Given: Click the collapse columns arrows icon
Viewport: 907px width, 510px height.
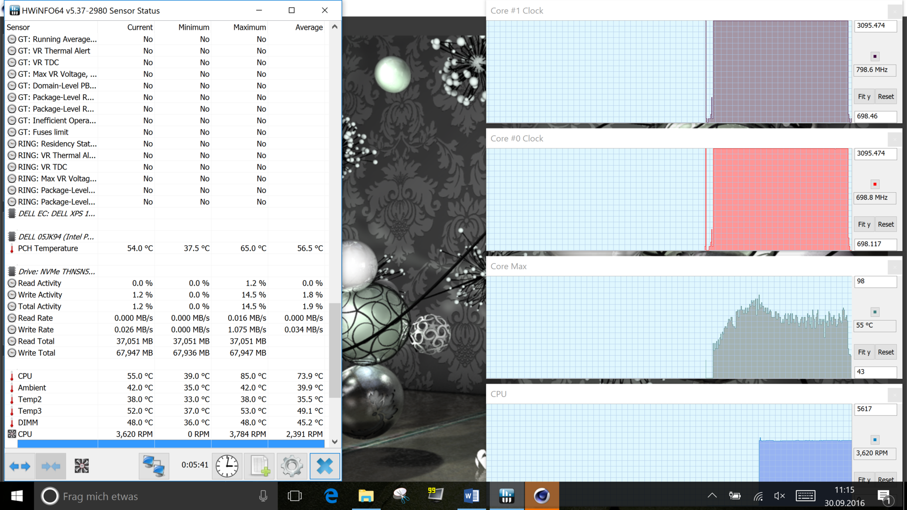Looking at the screenshot, I should 51,466.
